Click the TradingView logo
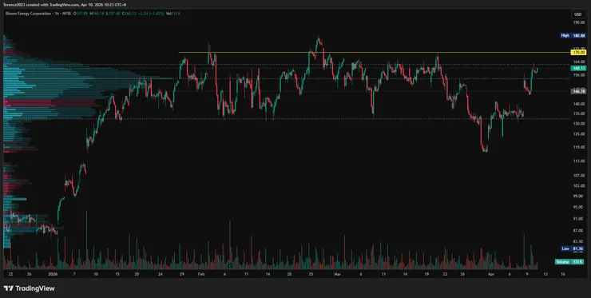 pos(30,288)
